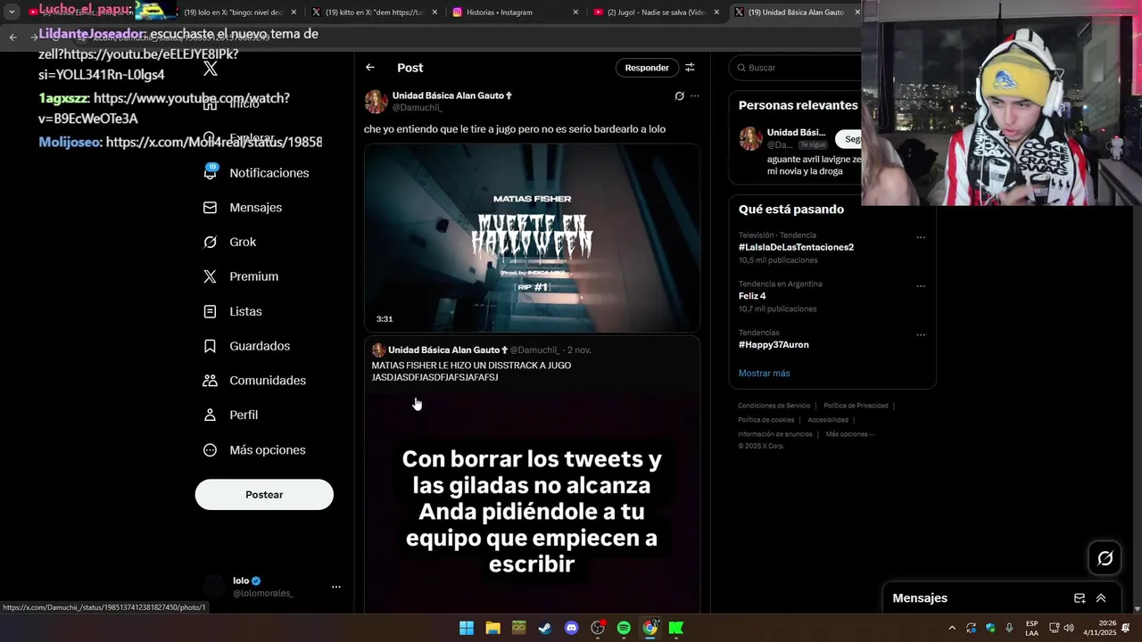1142x642 pixels.
Task: Open the #LaIslaDeLasTentaciones2 trend
Action: coord(796,247)
